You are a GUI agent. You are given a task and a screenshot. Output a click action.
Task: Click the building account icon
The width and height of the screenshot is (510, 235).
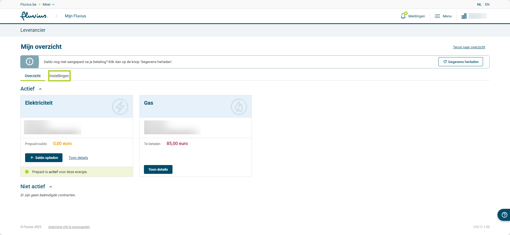pyautogui.click(x=464, y=16)
